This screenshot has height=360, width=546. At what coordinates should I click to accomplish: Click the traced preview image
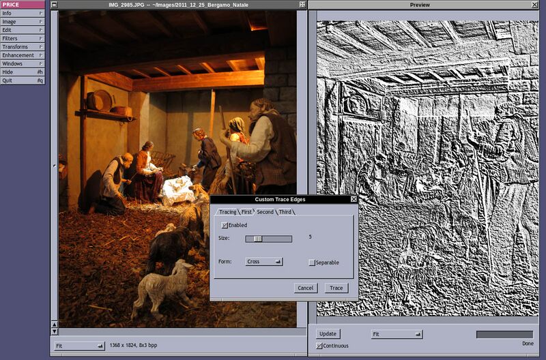point(427,168)
